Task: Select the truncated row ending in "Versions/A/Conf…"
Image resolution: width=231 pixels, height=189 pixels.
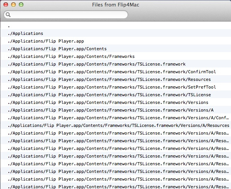Action: coord(115,117)
